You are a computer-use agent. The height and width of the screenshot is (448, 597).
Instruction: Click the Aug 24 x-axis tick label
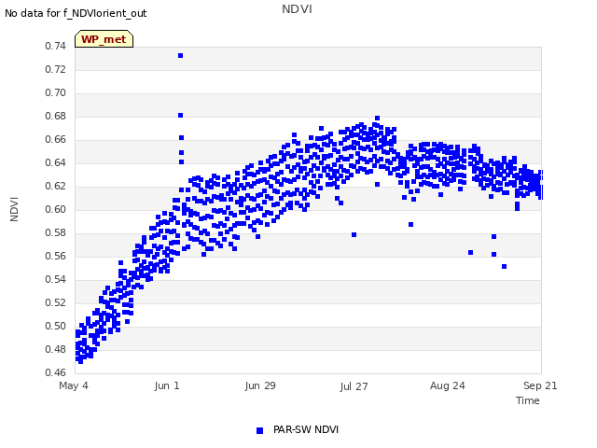(448, 385)
